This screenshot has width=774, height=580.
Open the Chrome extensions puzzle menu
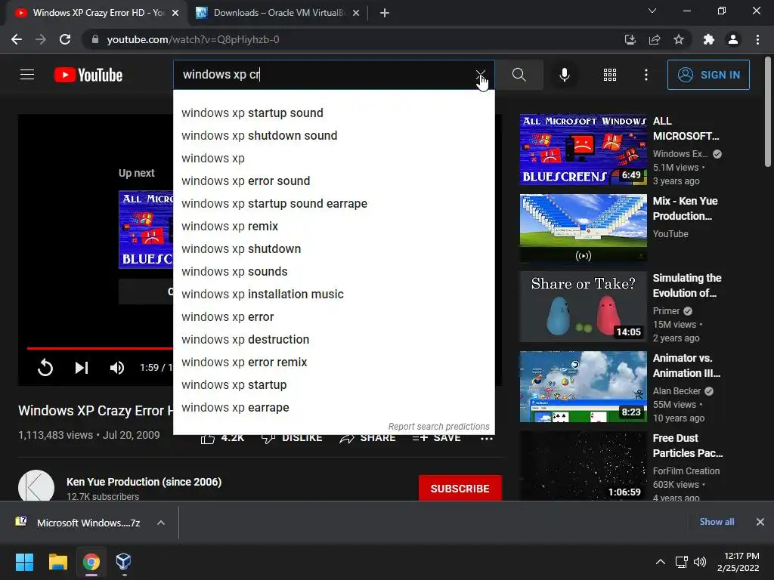[x=709, y=39]
